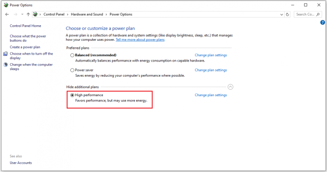Open the recent locations dropdown arrow

[x=22, y=14]
